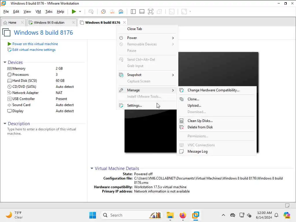Collapse the Description section
Screen dimensions: 296x222
[5, 124]
